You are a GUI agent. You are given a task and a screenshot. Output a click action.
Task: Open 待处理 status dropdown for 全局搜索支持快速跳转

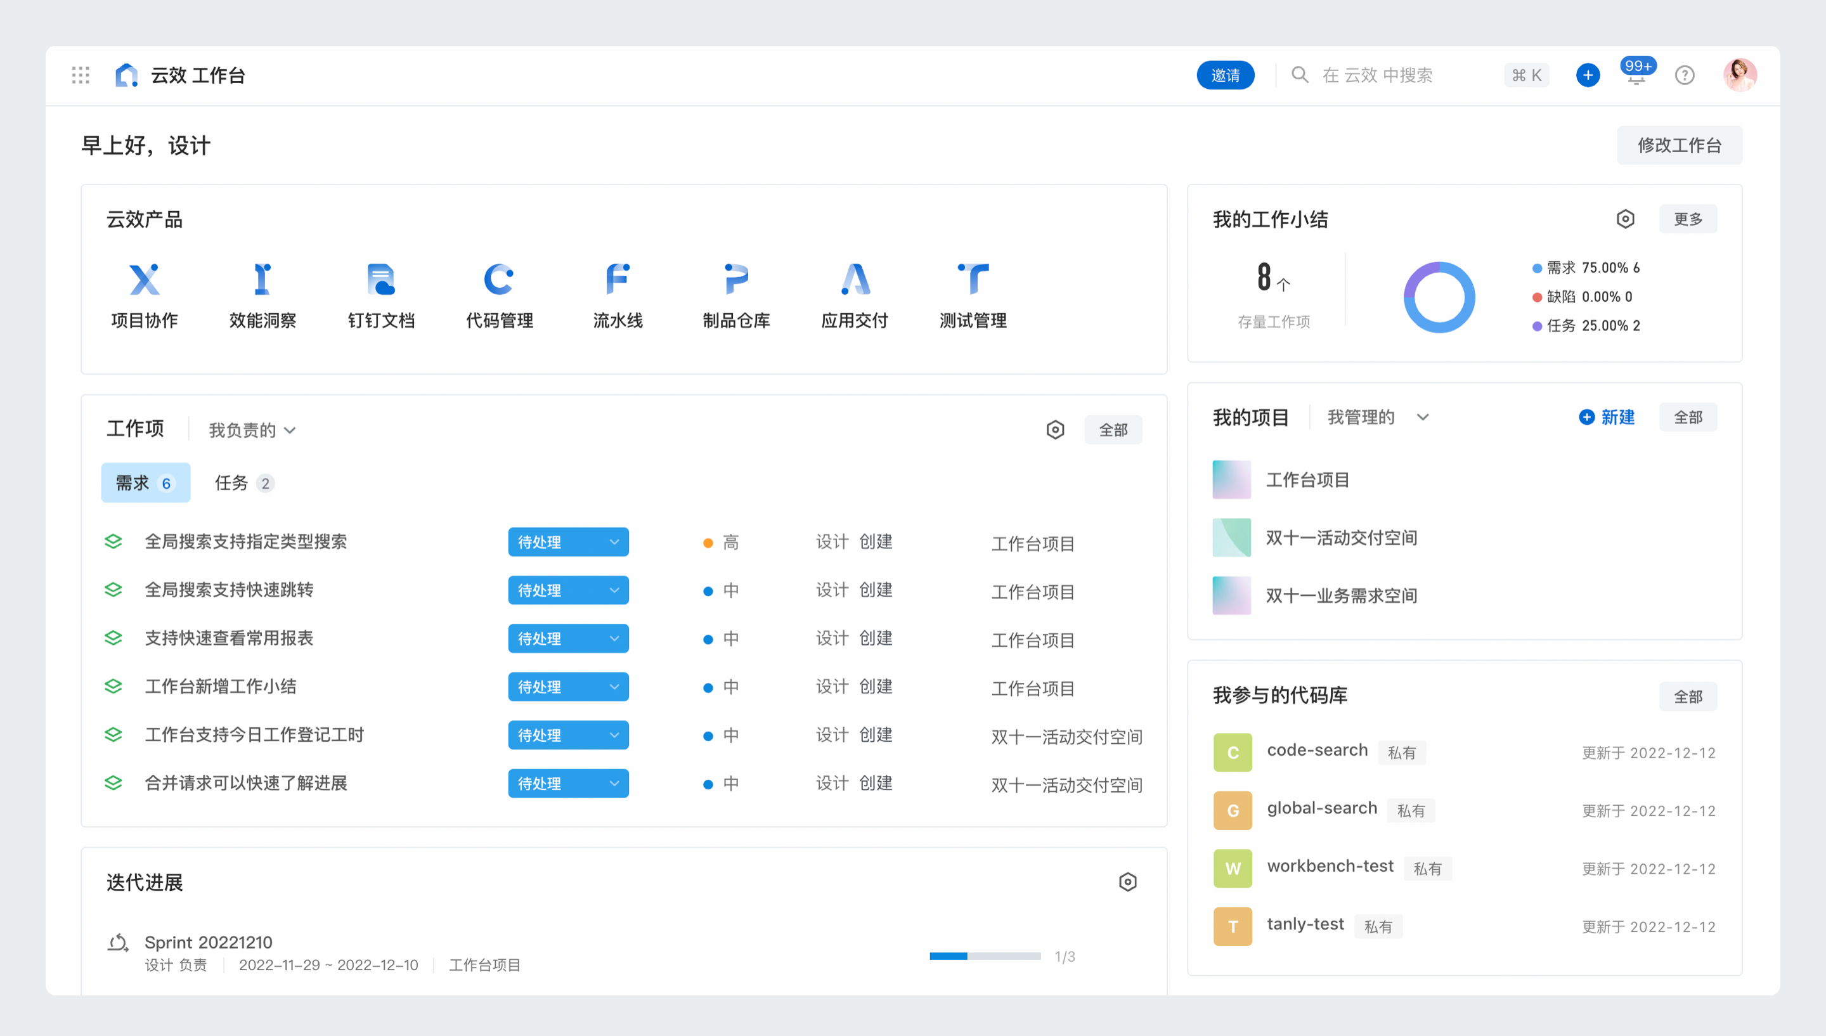point(567,590)
